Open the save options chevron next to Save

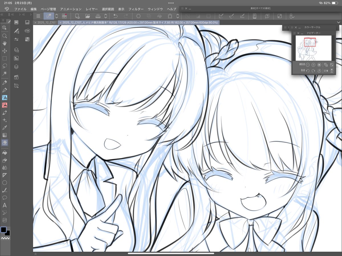click(105, 16)
